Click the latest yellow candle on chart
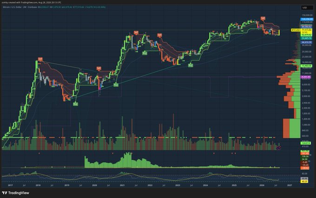 tap(279, 33)
